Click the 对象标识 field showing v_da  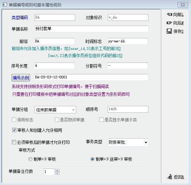pyautogui.click(x=128, y=17)
